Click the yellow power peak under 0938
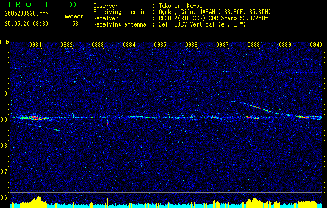Image resolution: width=327 pixels, height=208 pixels. pyautogui.click(x=255, y=203)
